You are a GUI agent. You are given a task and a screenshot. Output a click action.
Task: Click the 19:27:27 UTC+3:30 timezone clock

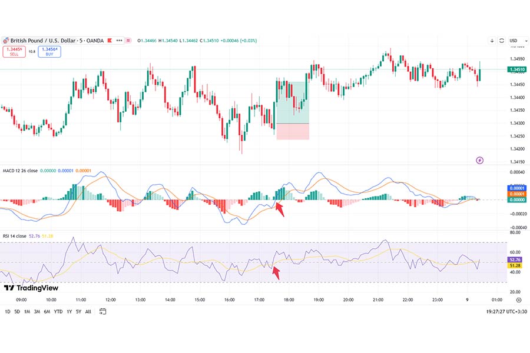(506, 312)
